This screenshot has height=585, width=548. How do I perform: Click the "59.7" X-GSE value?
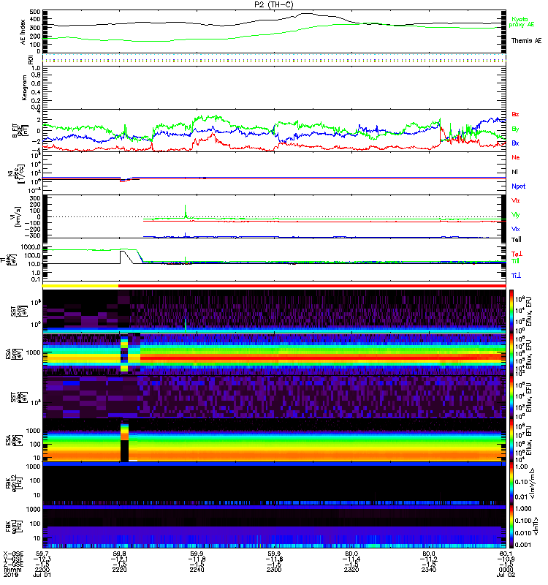coord(42,554)
